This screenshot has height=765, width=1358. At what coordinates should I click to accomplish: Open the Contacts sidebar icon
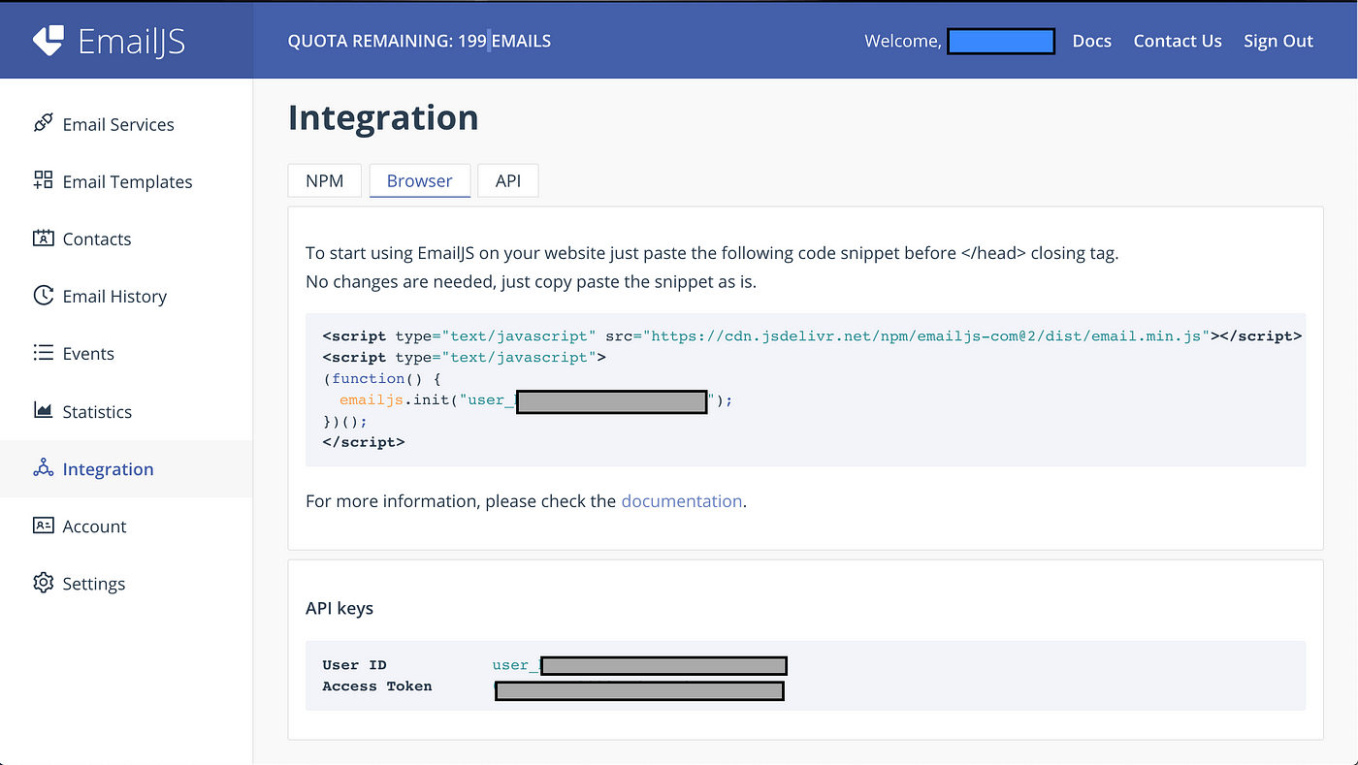43,238
